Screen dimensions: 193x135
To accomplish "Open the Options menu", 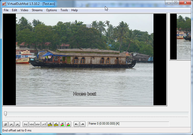I will [52, 10].
